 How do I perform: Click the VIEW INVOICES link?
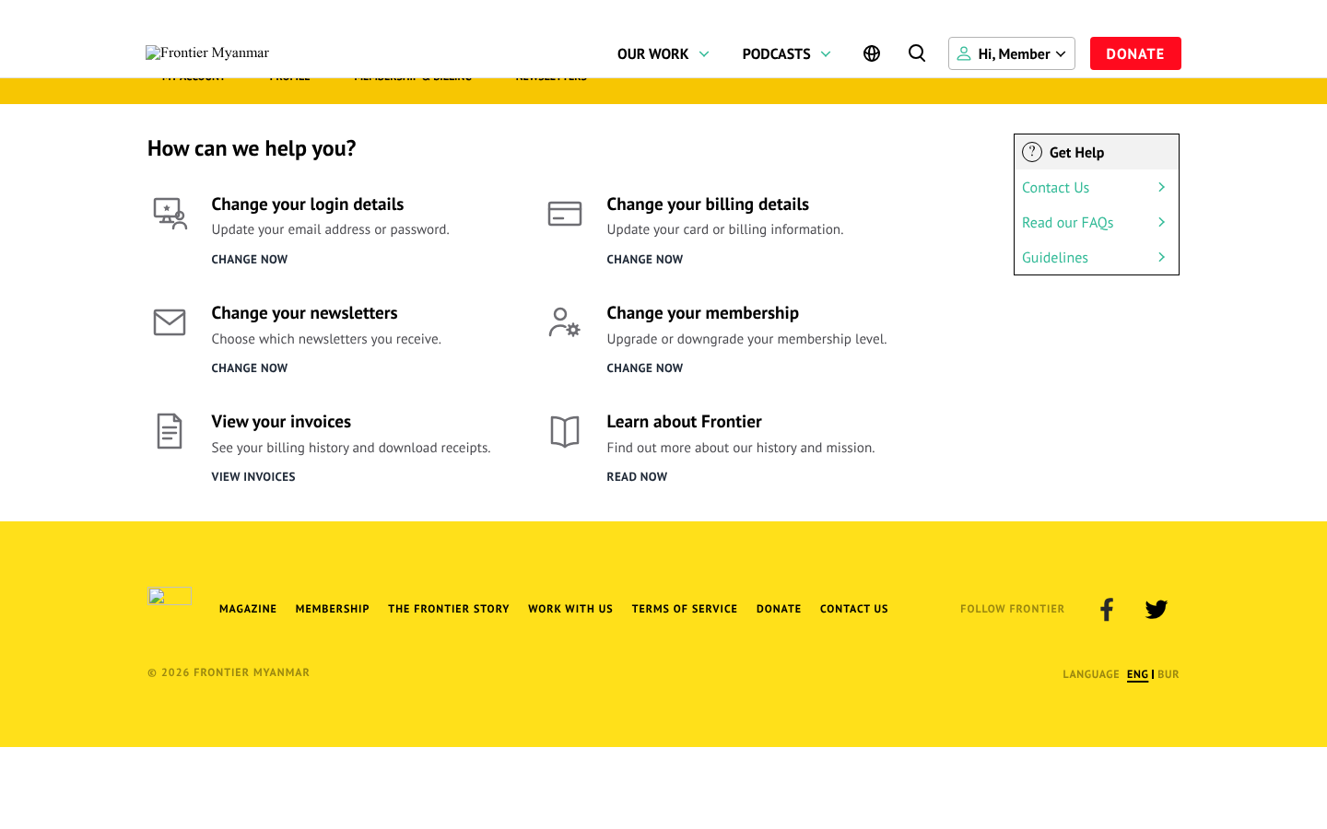click(253, 476)
